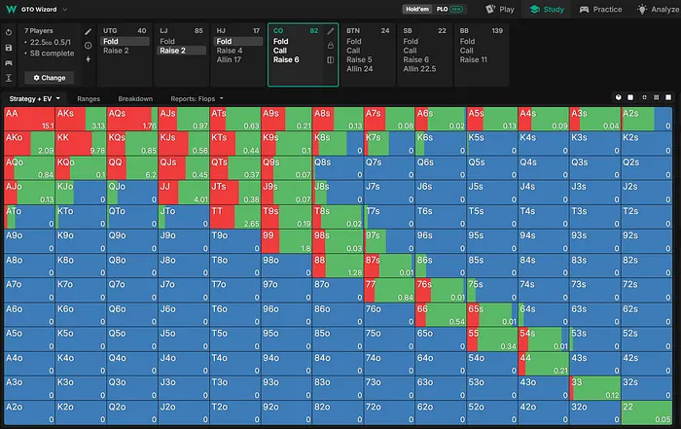Select Allin 24 action for BTN
681x429 pixels.
[360, 69]
